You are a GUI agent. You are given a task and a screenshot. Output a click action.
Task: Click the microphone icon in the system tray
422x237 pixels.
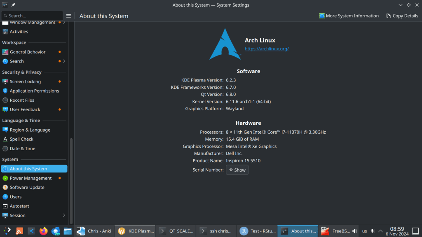(373, 231)
